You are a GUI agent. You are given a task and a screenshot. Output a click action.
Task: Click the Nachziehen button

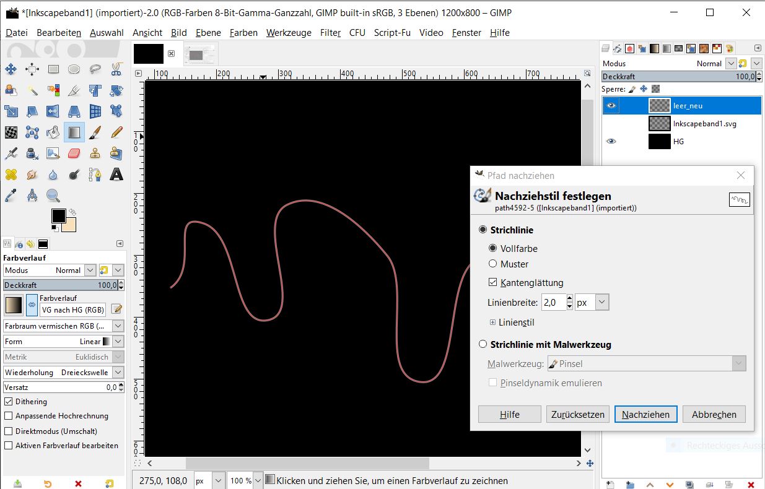coord(645,415)
